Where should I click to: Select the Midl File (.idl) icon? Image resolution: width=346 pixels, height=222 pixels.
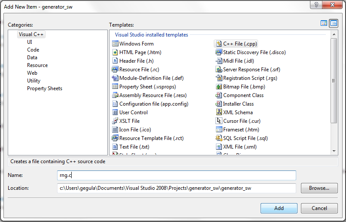click(x=219, y=61)
